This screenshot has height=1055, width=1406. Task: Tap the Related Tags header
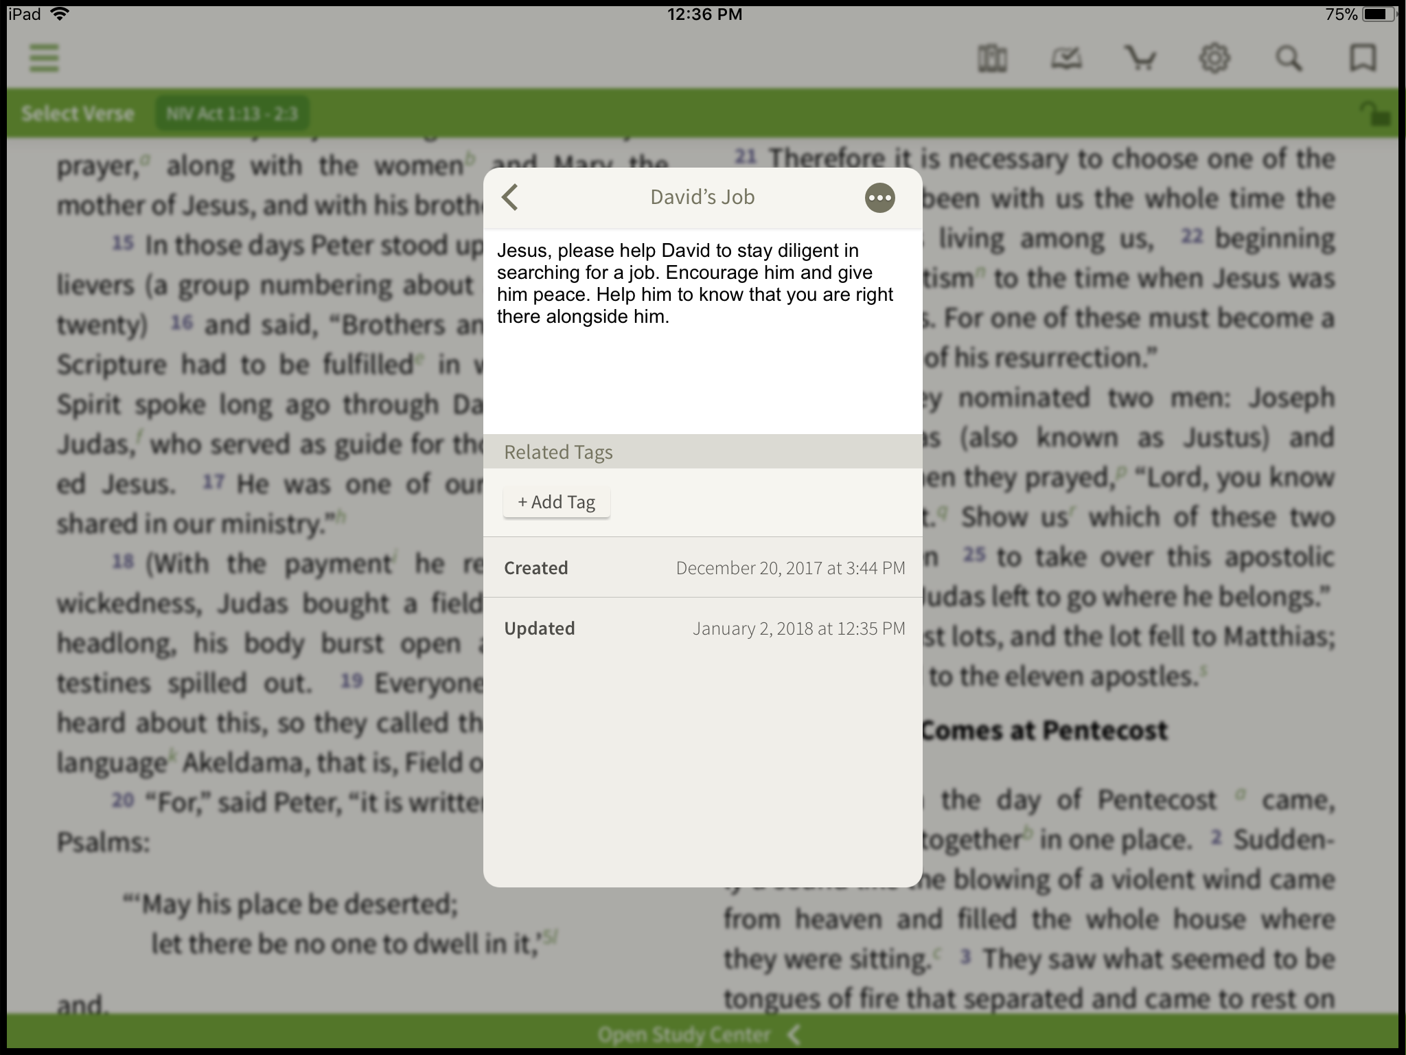tap(702, 452)
